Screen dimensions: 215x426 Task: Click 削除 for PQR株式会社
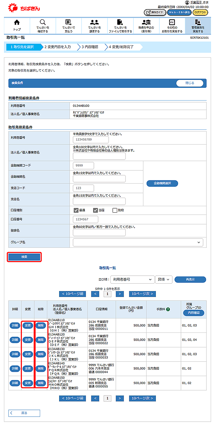[x=41, y=368]
